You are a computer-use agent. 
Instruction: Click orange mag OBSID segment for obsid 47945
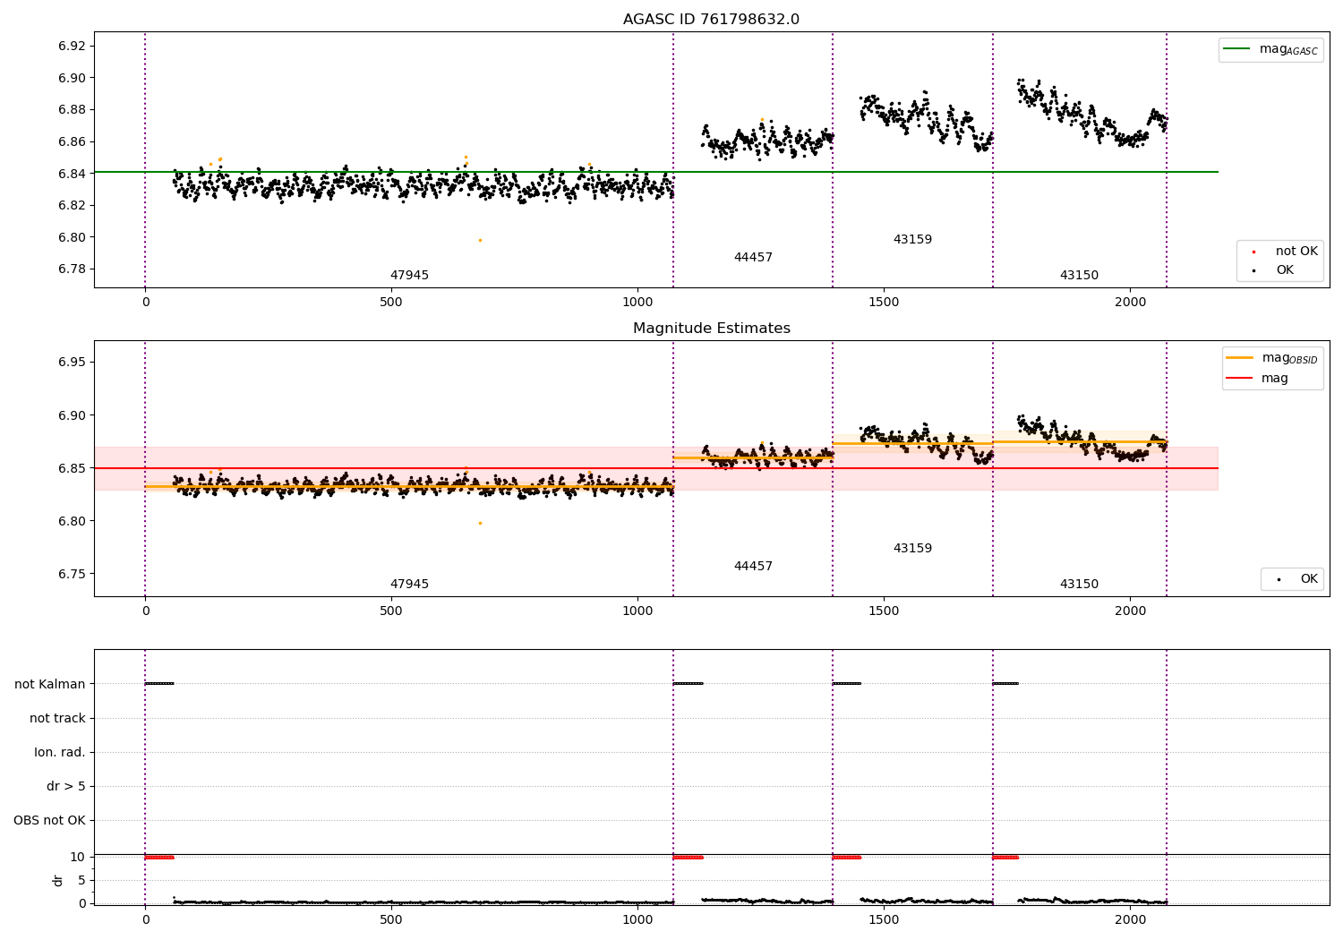[x=409, y=487]
